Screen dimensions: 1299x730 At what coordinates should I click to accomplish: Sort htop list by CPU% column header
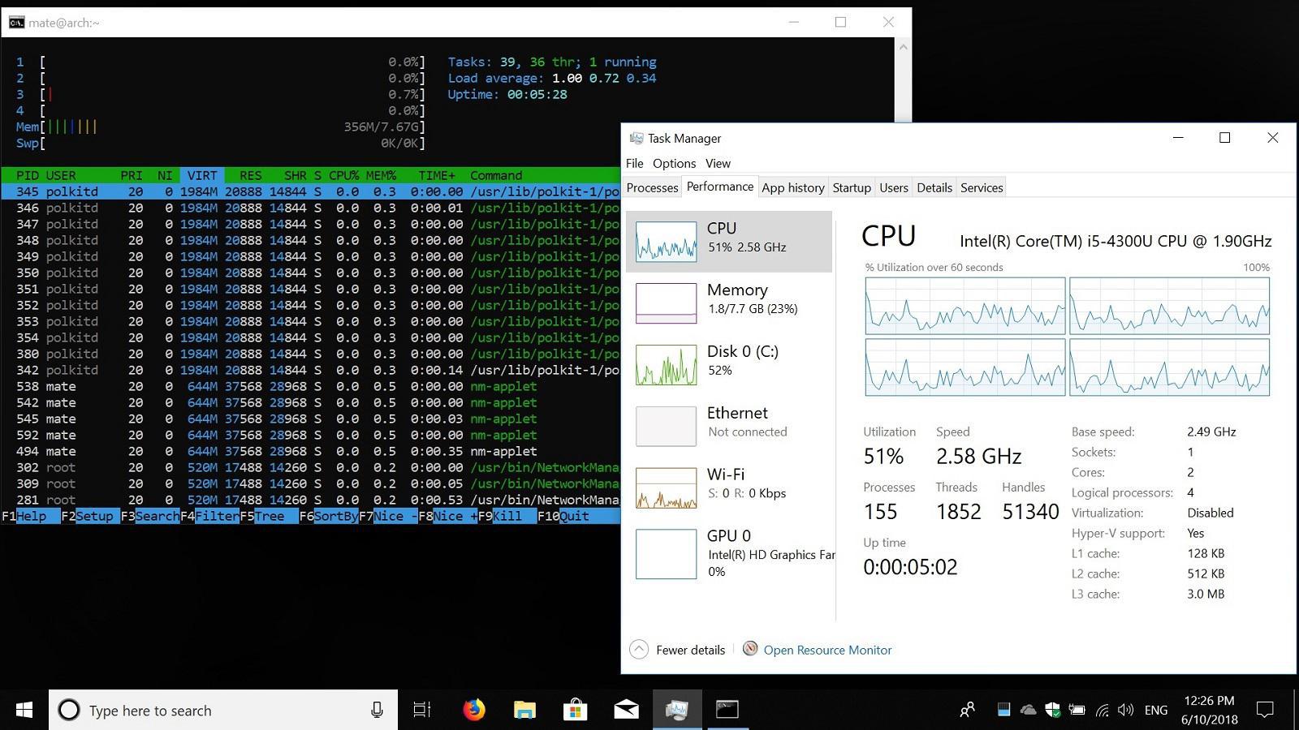tap(343, 175)
